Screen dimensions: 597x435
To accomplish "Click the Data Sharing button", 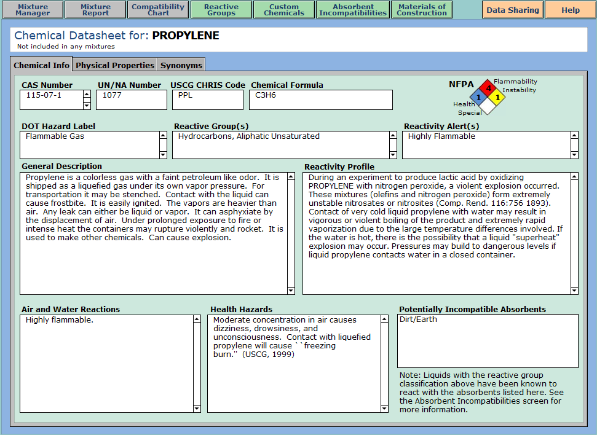I will point(513,10).
